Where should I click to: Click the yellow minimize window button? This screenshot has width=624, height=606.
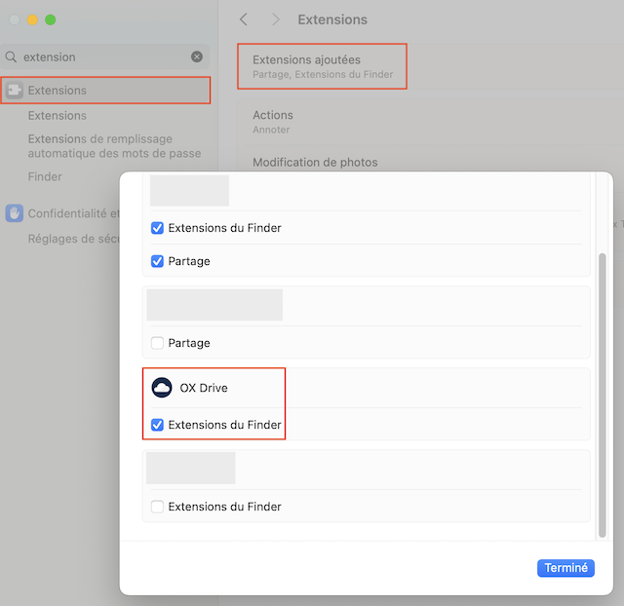32,19
